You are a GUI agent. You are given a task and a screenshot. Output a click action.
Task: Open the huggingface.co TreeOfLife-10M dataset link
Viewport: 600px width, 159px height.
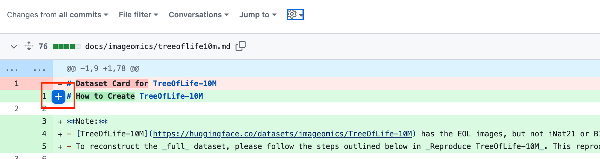pyautogui.click(x=282, y=134)
